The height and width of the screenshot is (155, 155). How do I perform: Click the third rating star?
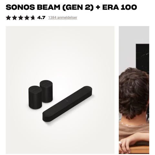tap(21, 18)
